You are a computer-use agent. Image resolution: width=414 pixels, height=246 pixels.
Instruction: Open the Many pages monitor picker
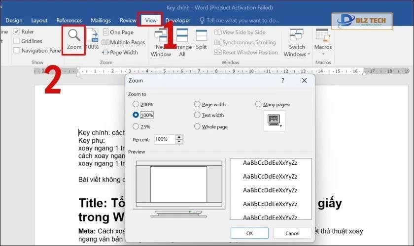pyautogui.click(x=275, y=121)
